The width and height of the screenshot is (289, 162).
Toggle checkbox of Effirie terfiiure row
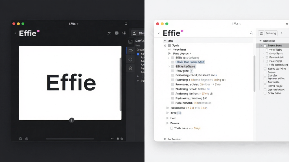click(173, 66)
